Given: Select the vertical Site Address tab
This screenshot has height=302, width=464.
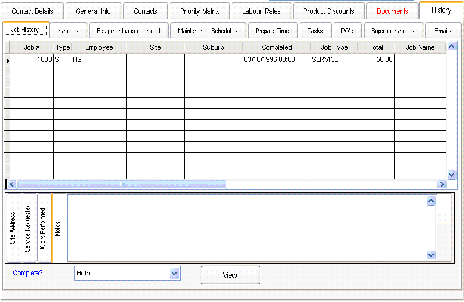Looking at the screenshot, I should click(x=13, y=228).
